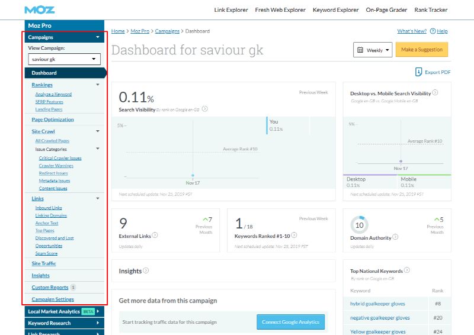Open Desktop vs. Mobile Search Visibility info icon
The width and height of the screenshot is (474, 335).
(435, 92)
